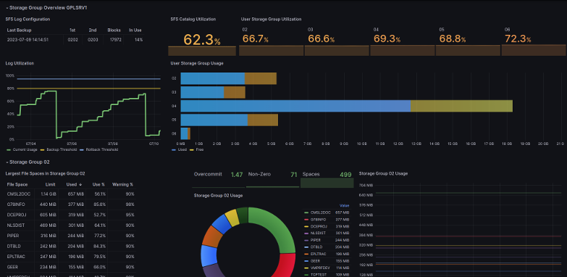Image resolution: width=567 pixels, height=277 pixels.
Task: Select the 85.8% Use % cell
Action: pos(99,204)
